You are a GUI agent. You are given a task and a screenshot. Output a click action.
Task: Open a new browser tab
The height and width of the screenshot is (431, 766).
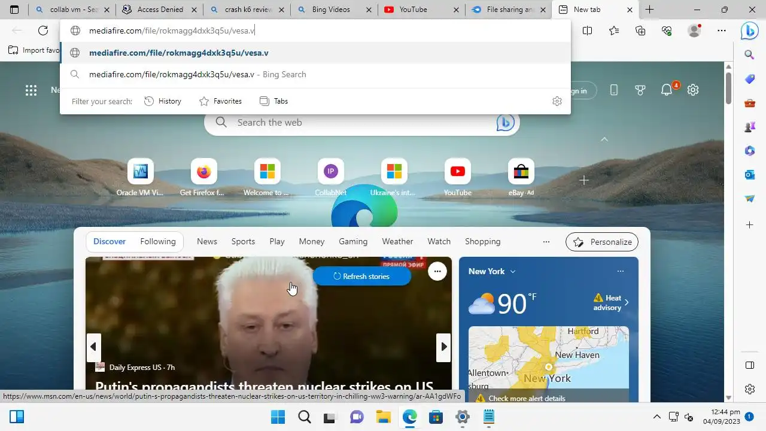[649, 10]
